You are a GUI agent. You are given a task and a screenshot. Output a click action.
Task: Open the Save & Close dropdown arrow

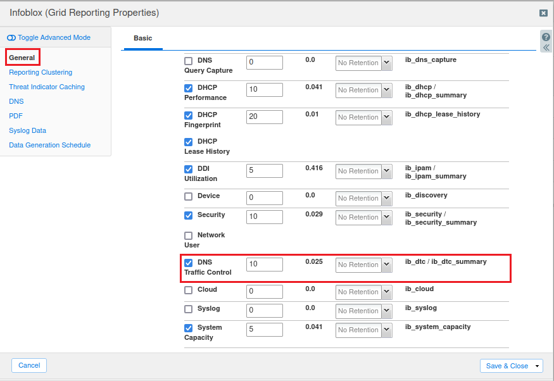(538, 366)
